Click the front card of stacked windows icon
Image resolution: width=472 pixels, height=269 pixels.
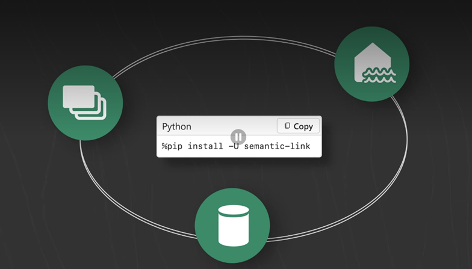click(x=78, y=96)
